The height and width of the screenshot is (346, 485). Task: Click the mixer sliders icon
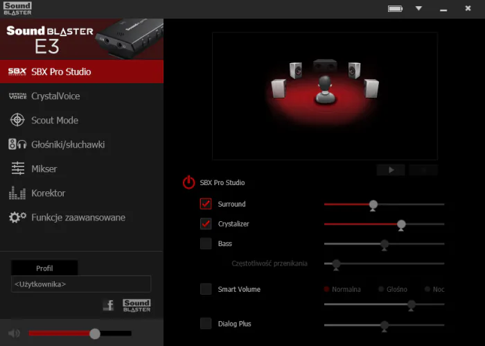(x=17, y=168)
